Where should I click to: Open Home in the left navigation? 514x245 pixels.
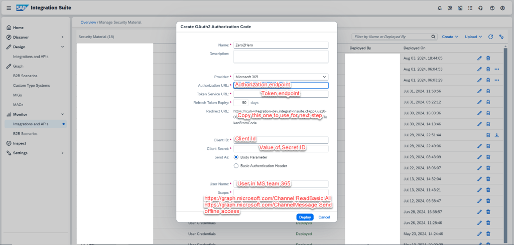[18, 28]
